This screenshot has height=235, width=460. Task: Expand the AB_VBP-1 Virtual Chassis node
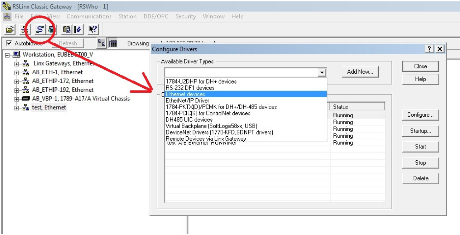coord(17,99)
